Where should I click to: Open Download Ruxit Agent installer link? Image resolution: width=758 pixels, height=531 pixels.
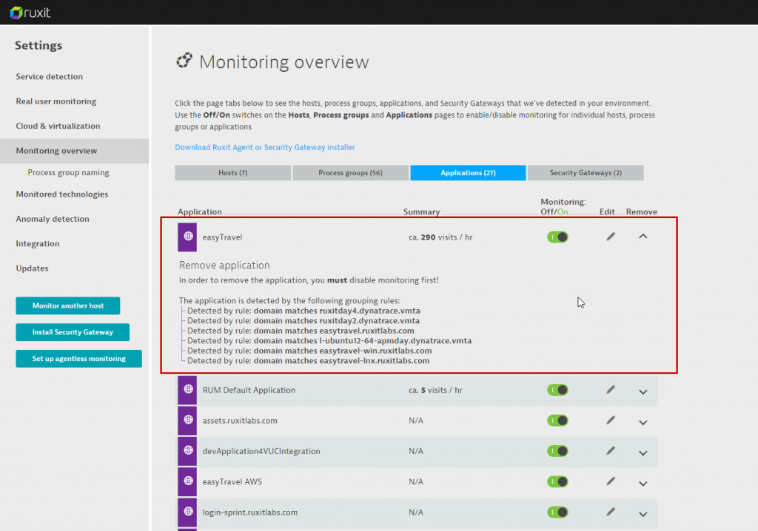click(265, 147)
